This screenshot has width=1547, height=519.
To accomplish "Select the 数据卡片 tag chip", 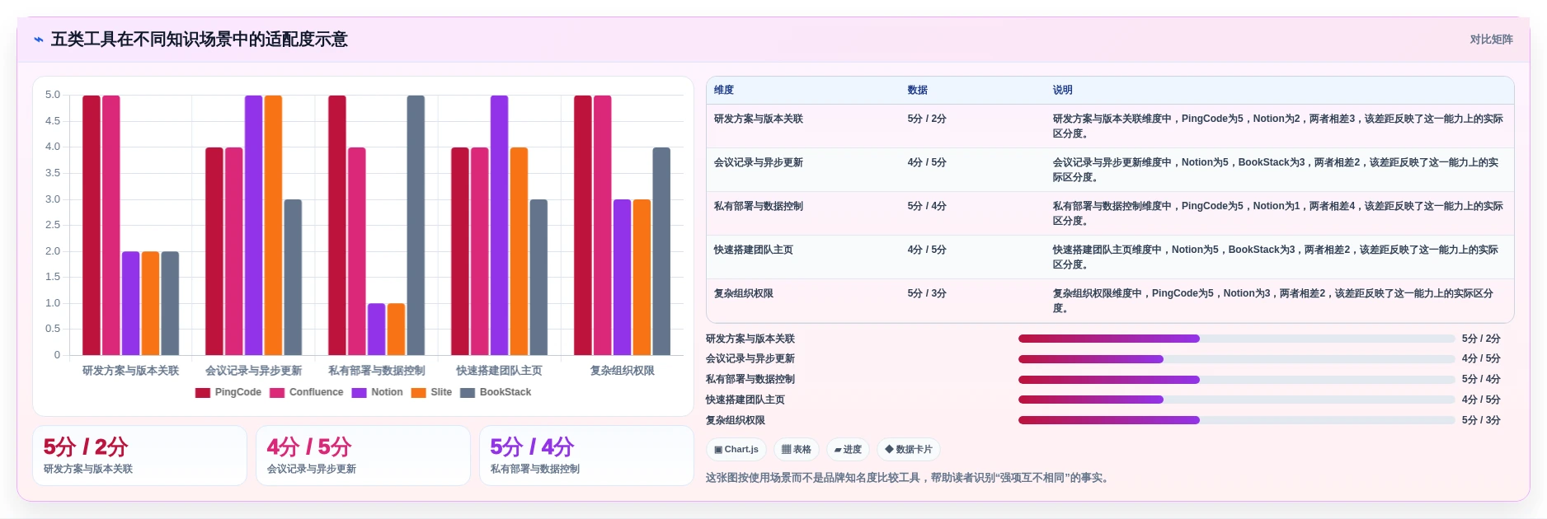I will pyautogui.click(x=908, y=449).
